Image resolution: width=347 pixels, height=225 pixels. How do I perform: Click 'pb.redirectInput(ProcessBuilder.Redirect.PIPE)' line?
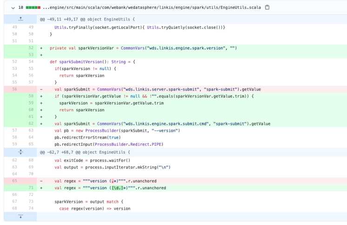coord(109,144)
